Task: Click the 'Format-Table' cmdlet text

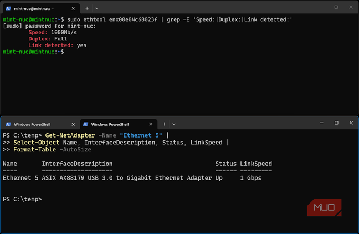Action: pos(34,150)
